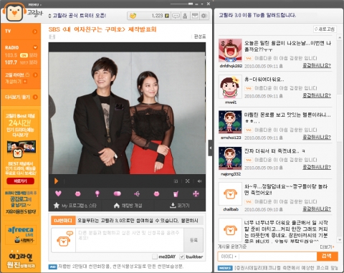Click the 등록 submit button
Screen dimensions: 344x273
tap(193, 240)
